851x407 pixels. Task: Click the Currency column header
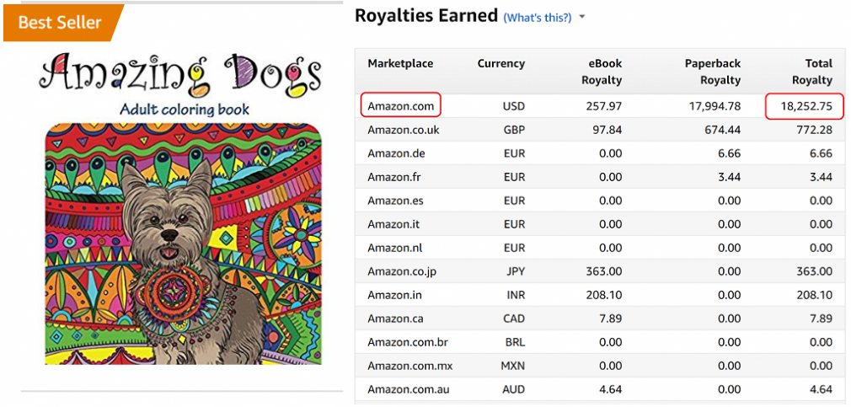tap(501, 63)
